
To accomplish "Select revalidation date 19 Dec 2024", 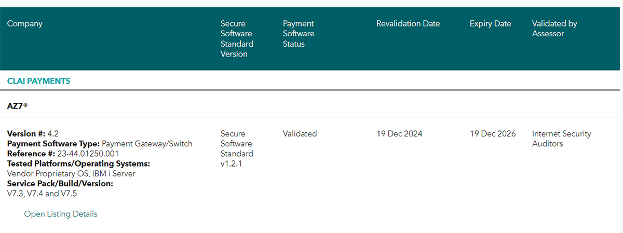I will click(x=399, y=133).
